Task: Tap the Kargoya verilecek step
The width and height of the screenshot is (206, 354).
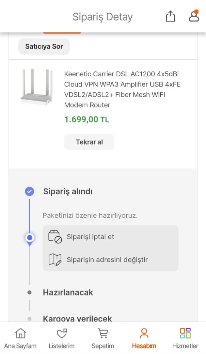Action: pyautogui.click(x=77, y=318)
